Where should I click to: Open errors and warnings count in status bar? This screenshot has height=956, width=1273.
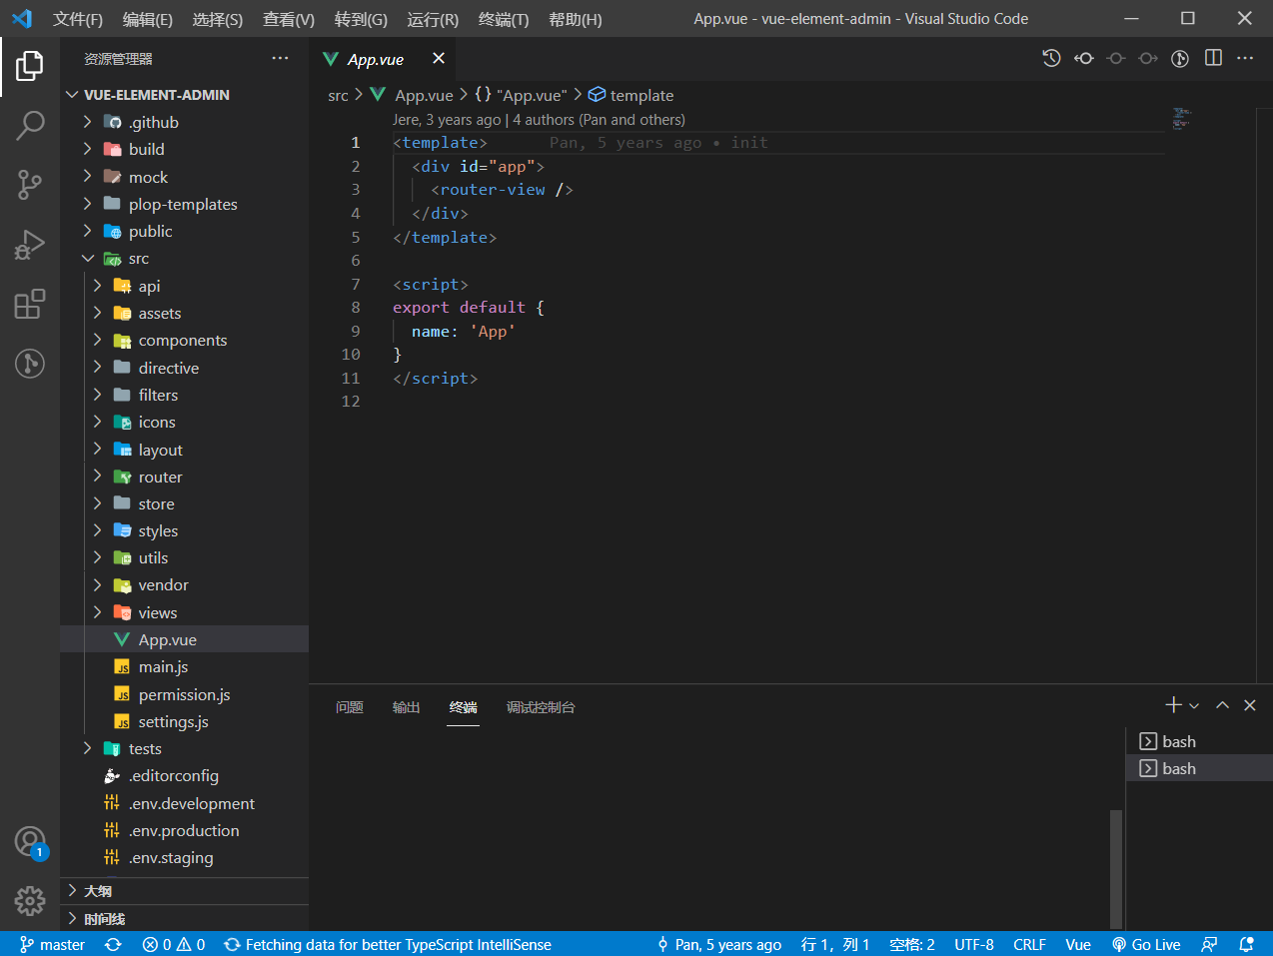click(x=174, y=944)
